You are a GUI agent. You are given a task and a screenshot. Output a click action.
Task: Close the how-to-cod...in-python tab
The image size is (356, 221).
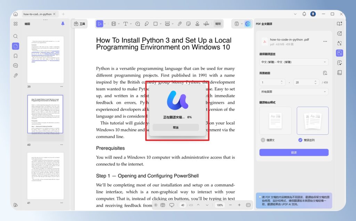coord(54,14)
